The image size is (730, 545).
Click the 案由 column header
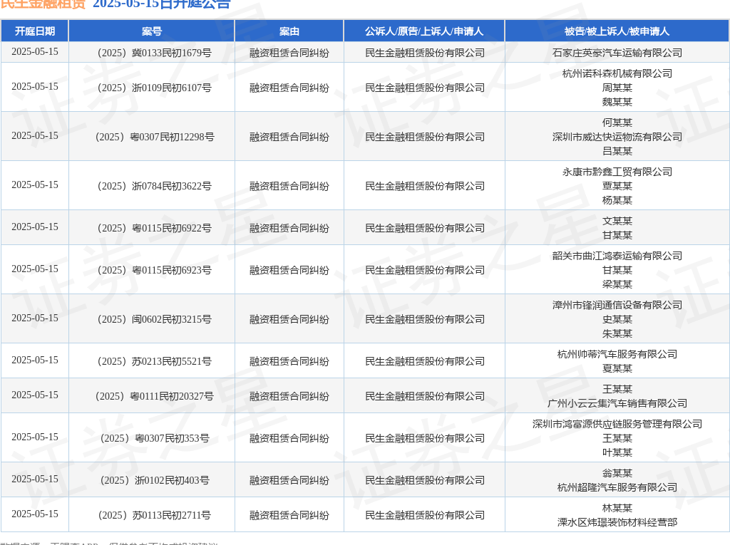(x=289, y=31)
